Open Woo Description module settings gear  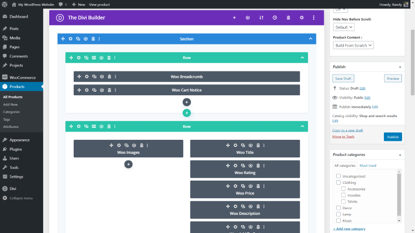click(236, 206)
